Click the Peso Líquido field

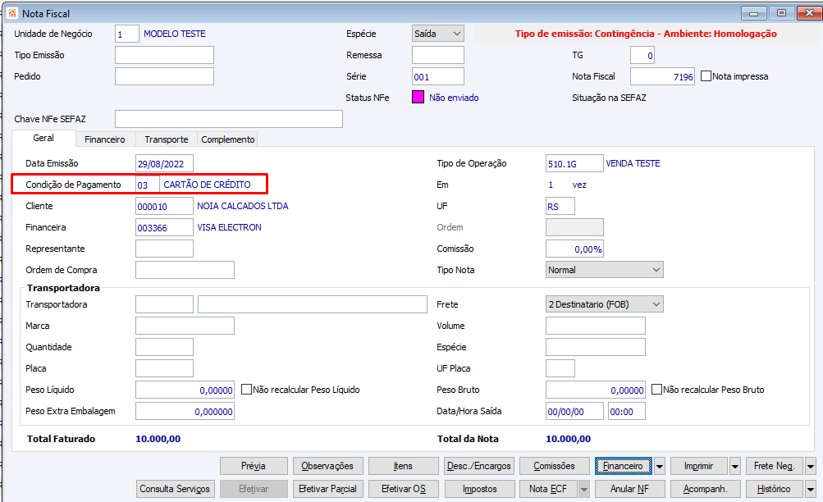pos(185,390)
